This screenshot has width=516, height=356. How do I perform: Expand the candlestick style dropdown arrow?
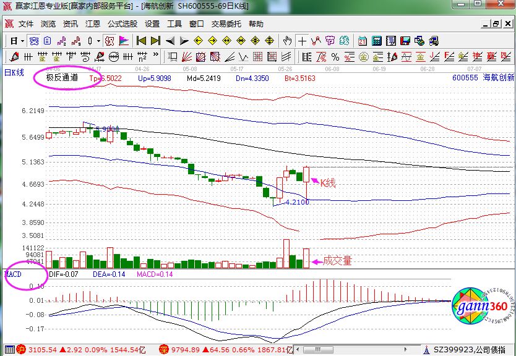pyautogui.click(x=98, y=41)
